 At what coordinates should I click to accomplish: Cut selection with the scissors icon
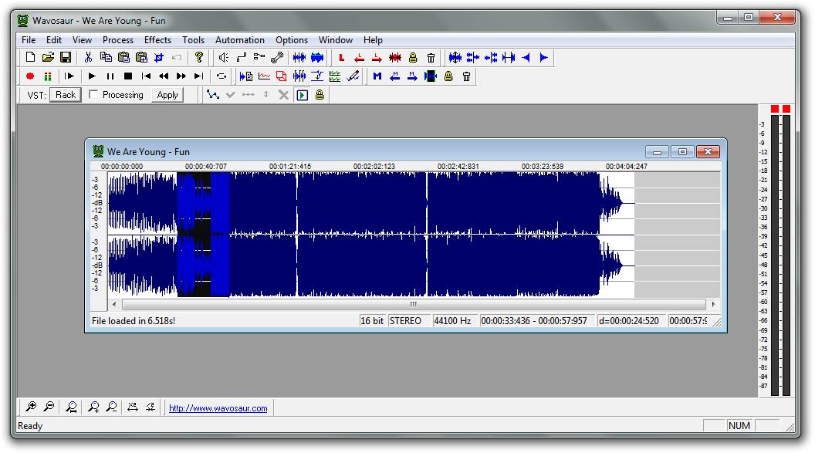[88, 58]
